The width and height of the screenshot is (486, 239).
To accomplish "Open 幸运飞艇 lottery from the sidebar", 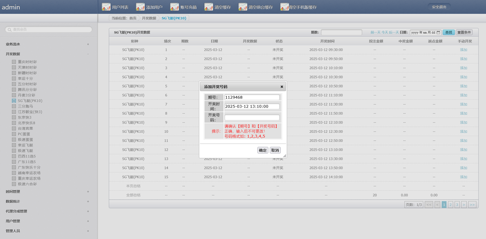I will 25,145.
